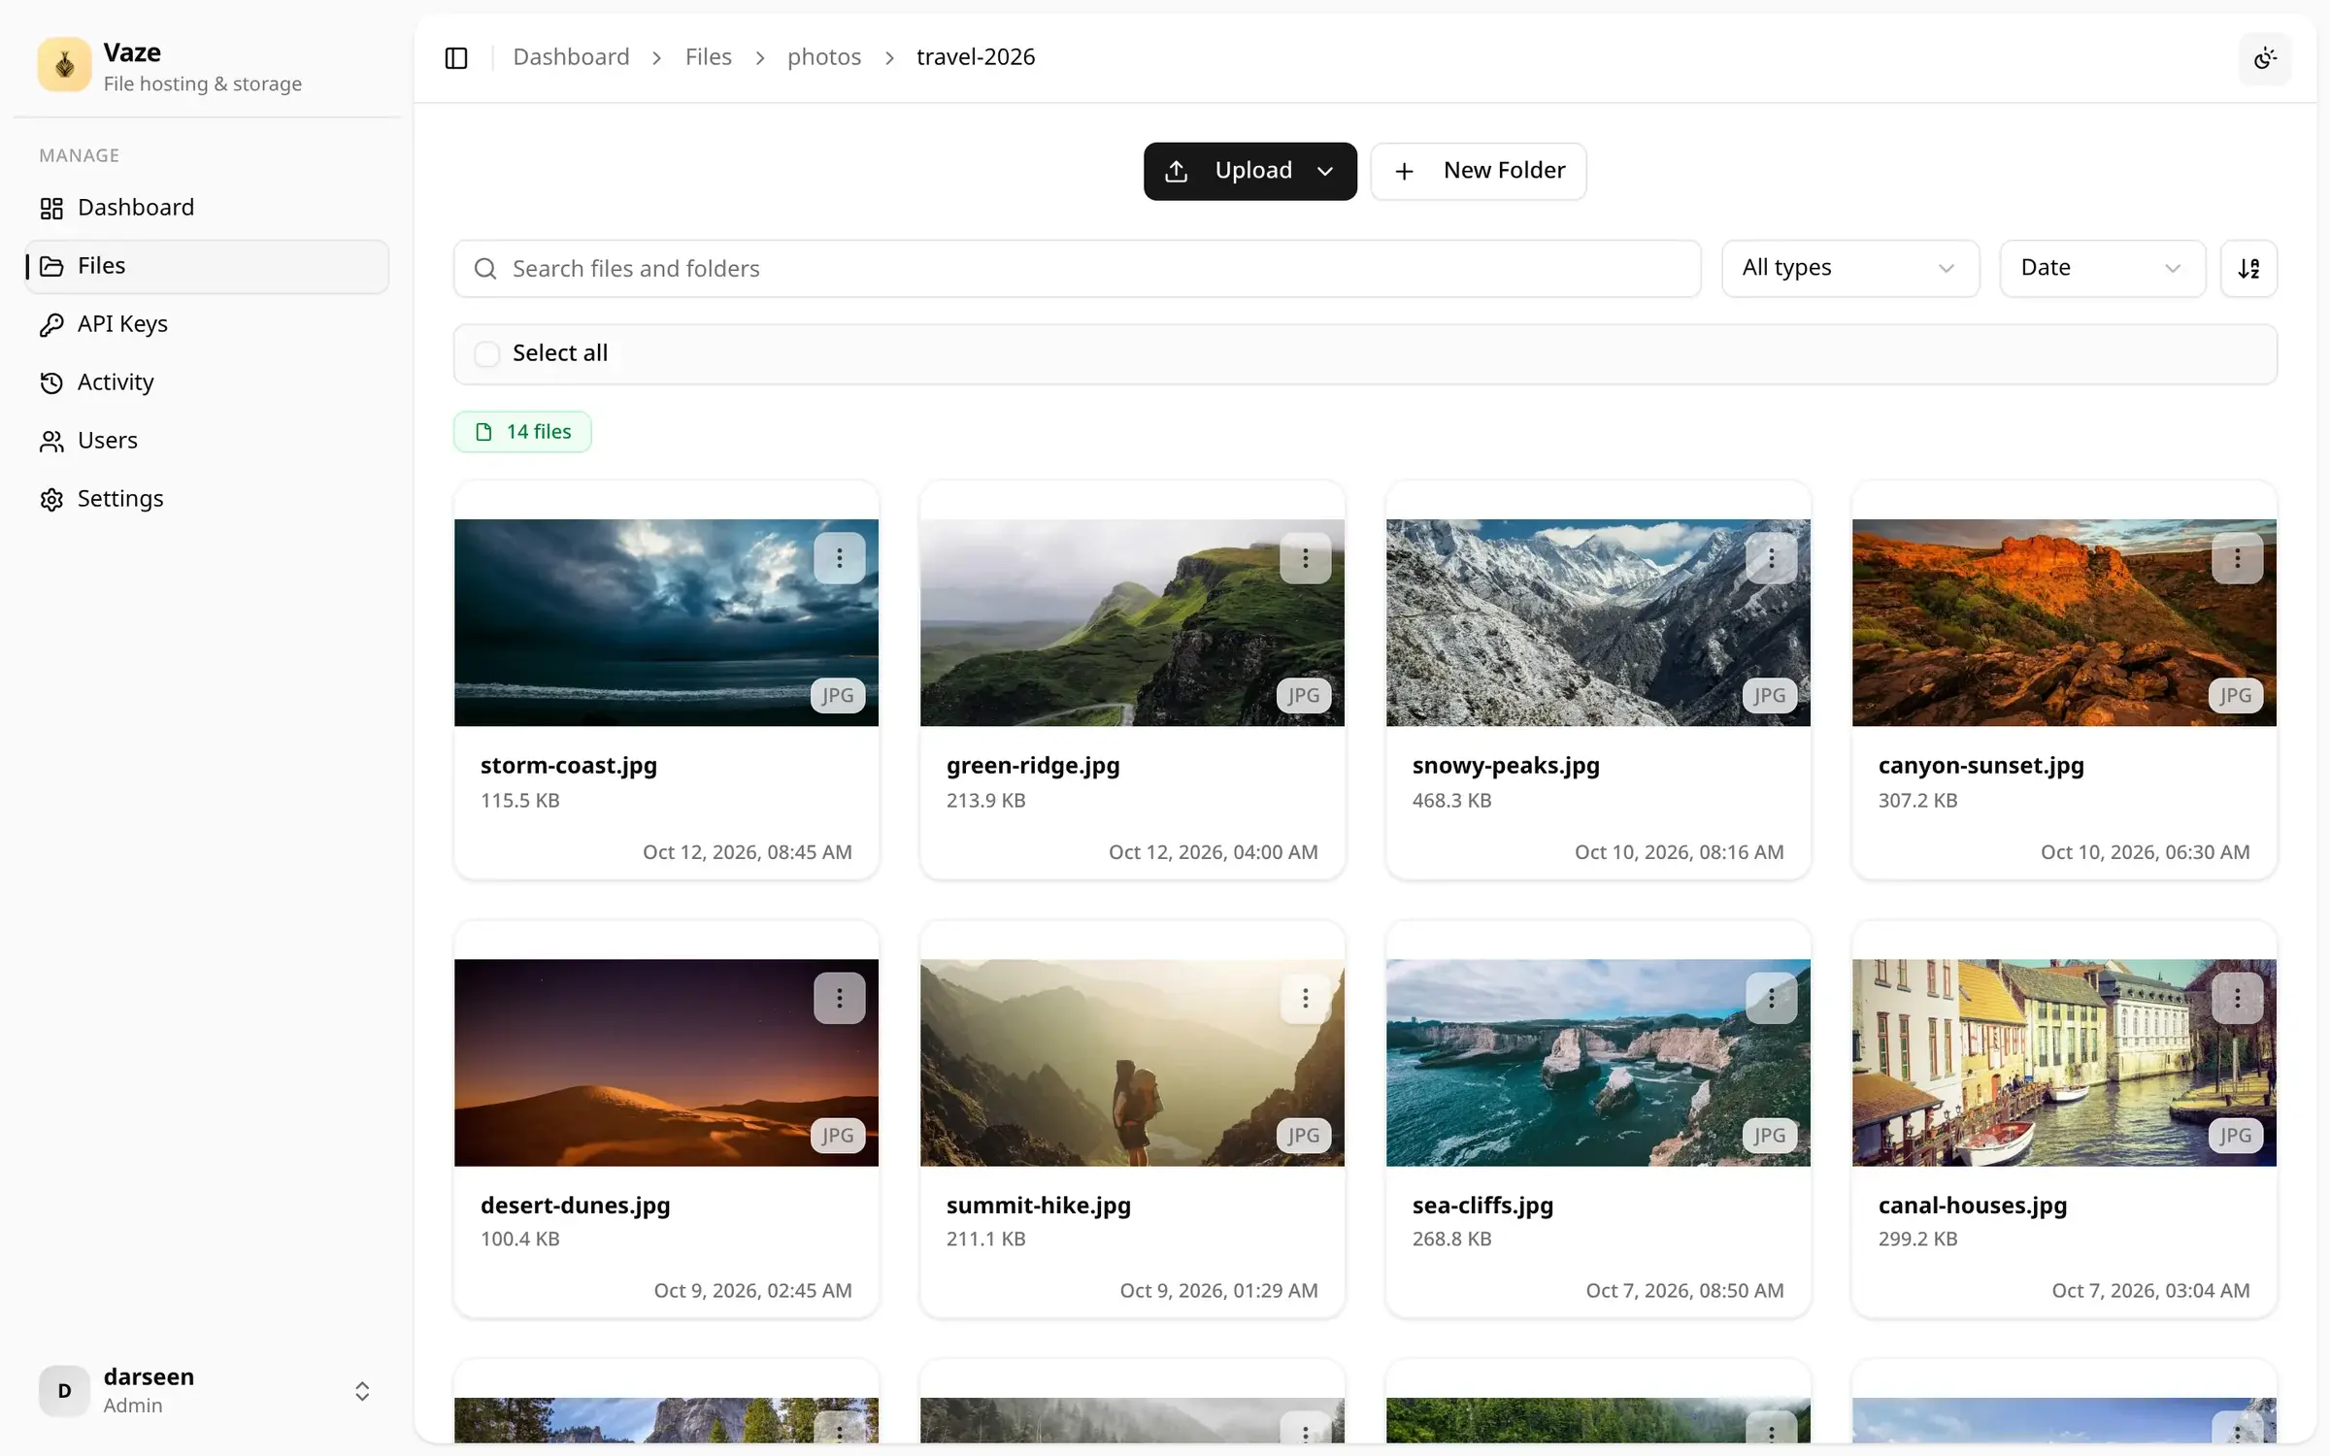Screen dimensions: 2330x1456
Task: Open the snowy-peaks.jpg thumbnail
Action: click(x=1598, y=622)
